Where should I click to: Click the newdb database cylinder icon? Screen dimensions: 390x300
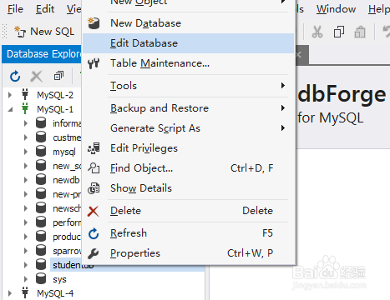(41, 179)
